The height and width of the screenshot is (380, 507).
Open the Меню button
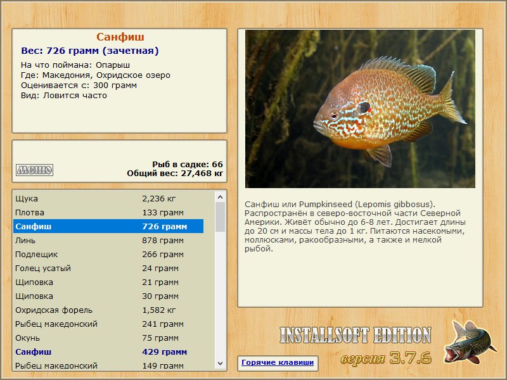click(x=35, y=170)
